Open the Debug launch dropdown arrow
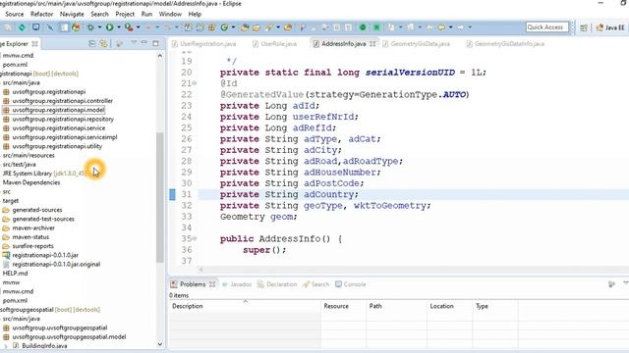The height and width of the screenshot is (353, 629). 99,27
